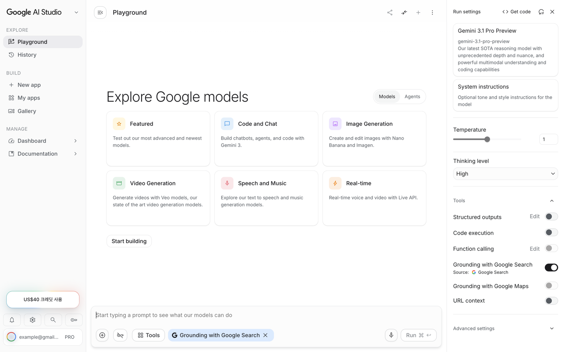Screen dimensions: 564x352
Task: Click the search magnifier icon in sidebar
Action: click(53, 320)
